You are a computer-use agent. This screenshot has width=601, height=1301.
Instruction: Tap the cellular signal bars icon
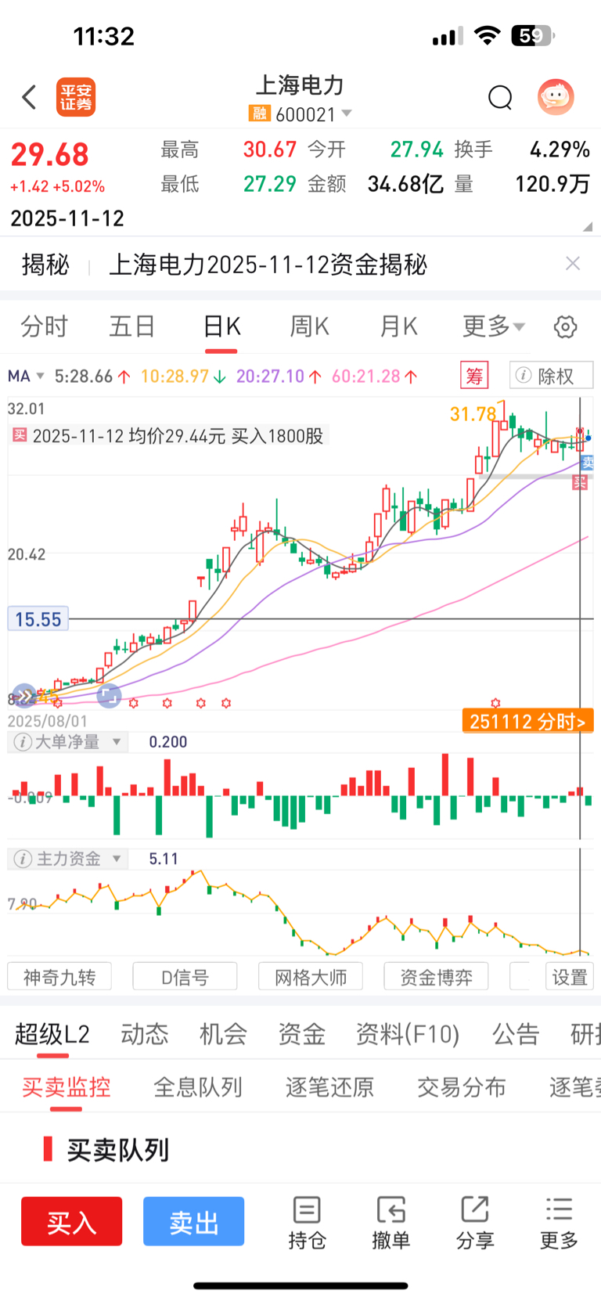(x=448, y=36)
